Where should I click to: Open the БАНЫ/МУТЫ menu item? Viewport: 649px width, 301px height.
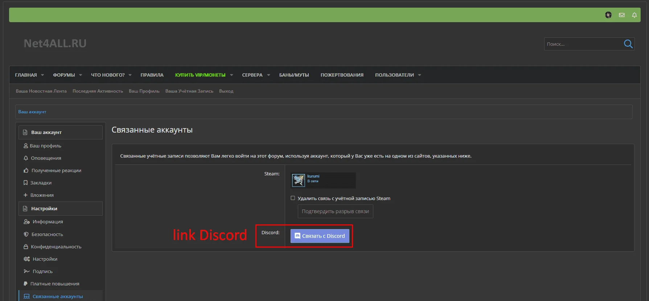click(294, 75)
